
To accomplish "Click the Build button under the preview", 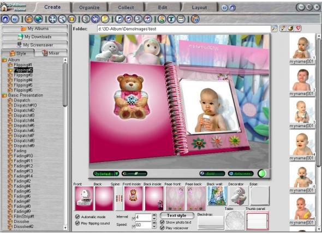I will [x=212, y=173].
